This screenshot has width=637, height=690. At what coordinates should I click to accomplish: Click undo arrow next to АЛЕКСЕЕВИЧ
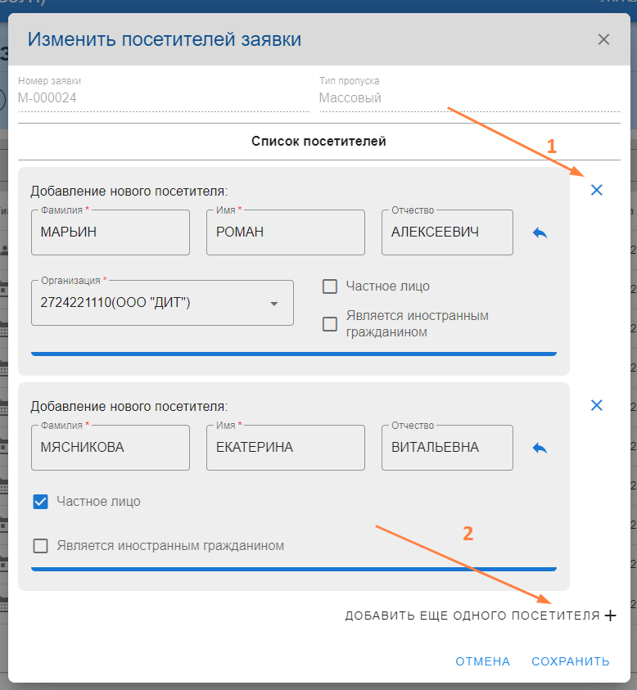540,233
